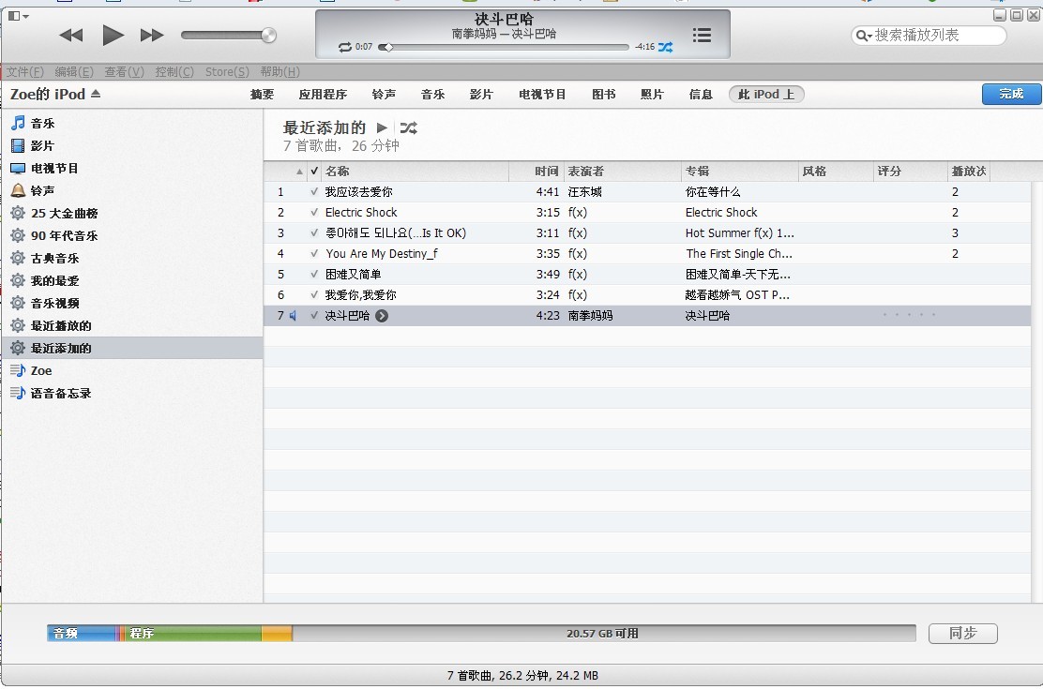Select 影片 in the sidebar
The image size is (1043, 689).
(131, 145)
